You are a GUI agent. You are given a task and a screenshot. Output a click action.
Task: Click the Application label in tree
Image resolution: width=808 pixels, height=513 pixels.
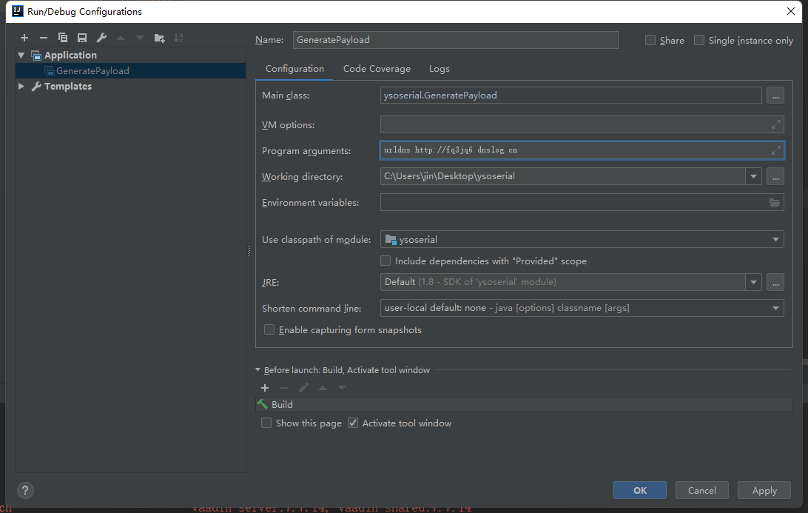[x=70, y=56]
